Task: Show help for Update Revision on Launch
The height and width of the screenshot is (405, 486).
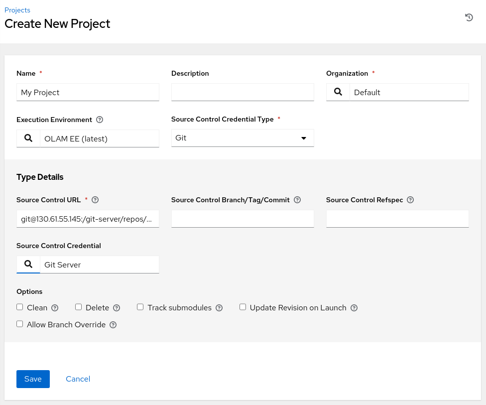Action: (x=354, y=308)
